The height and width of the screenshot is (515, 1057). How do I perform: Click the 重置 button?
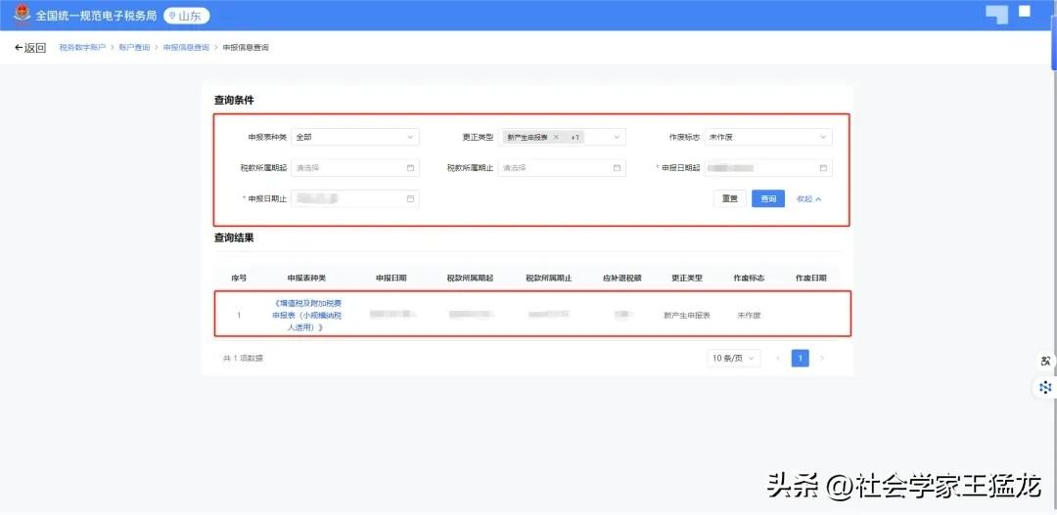pos(729,198)
